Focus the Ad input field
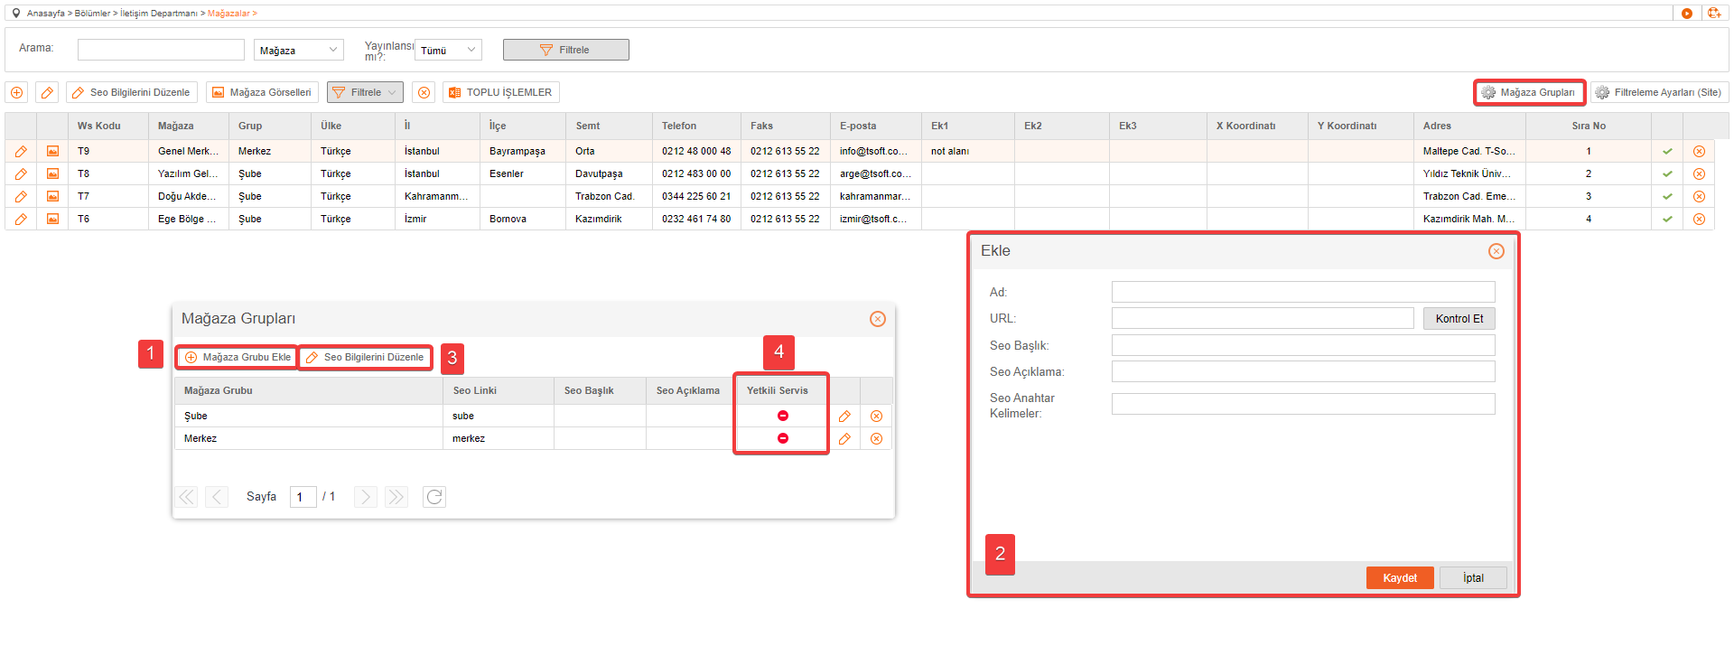 click(1303, 292)
